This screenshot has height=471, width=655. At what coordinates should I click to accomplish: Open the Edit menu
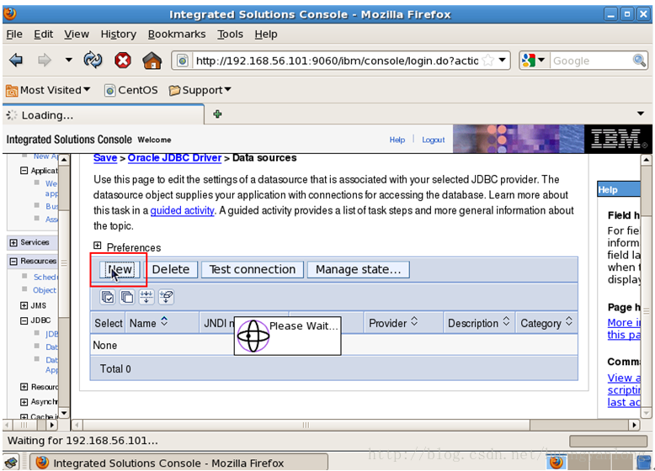[44, 34]
